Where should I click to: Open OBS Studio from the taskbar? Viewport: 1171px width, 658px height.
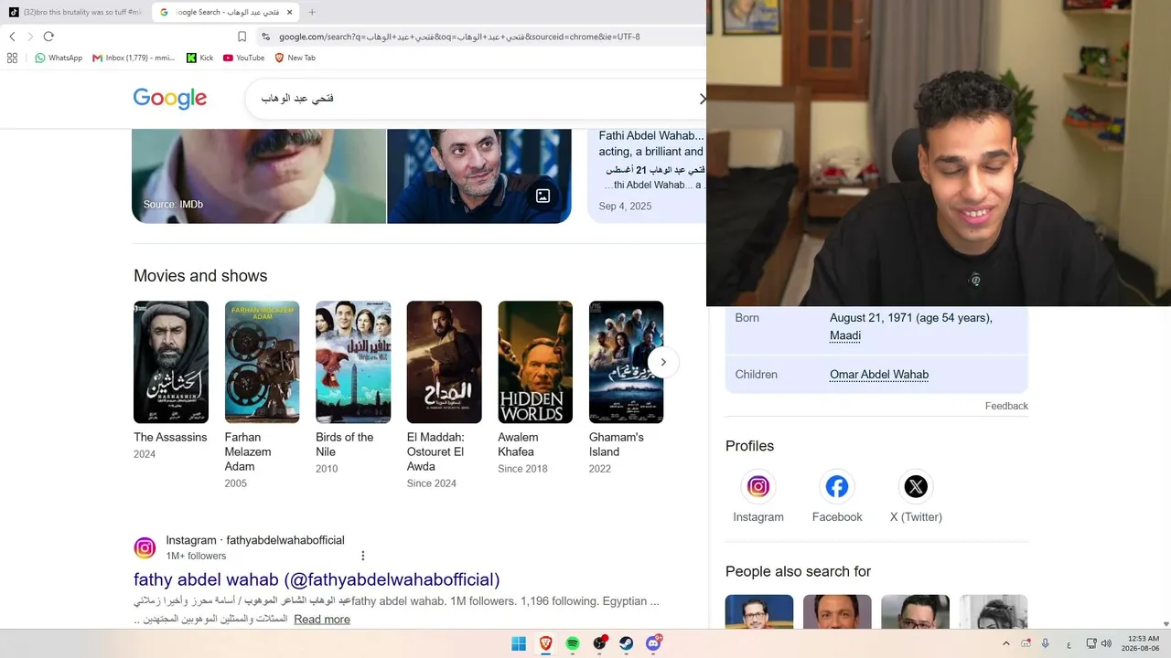(599, 643)
